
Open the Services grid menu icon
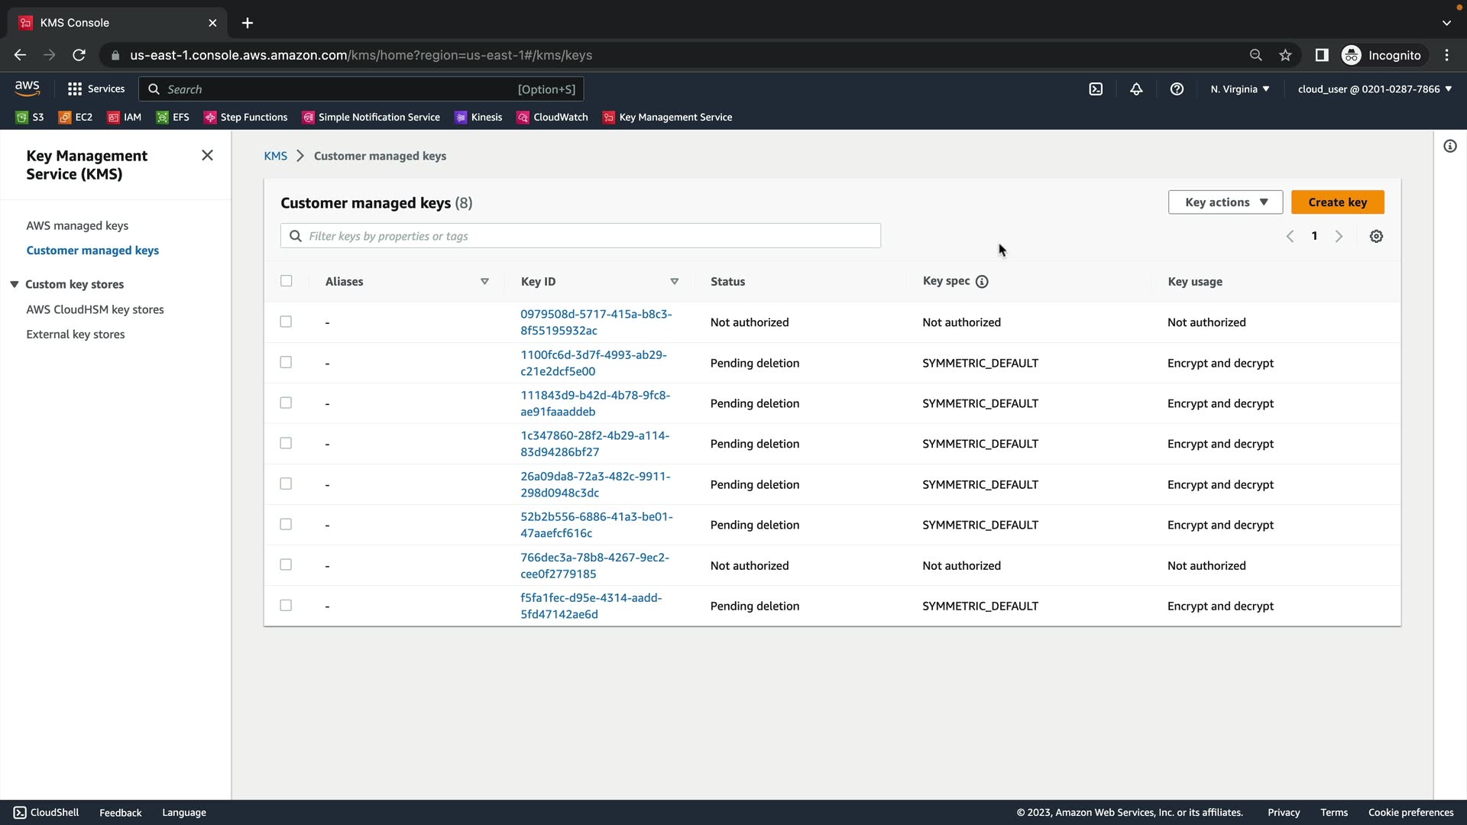[74, 89]
